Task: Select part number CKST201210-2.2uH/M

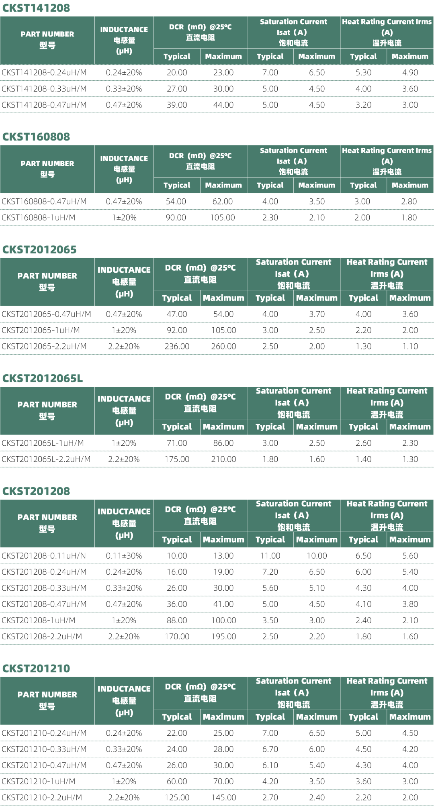Action: 42,798
